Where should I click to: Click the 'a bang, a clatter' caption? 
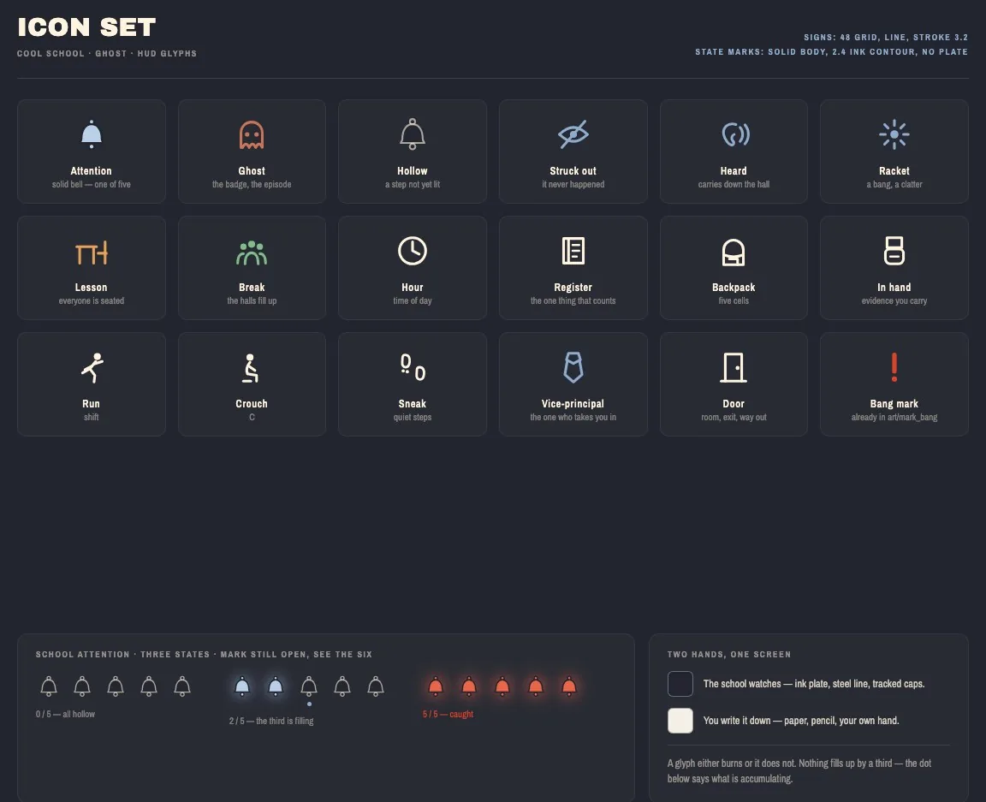tap(894, 184)
